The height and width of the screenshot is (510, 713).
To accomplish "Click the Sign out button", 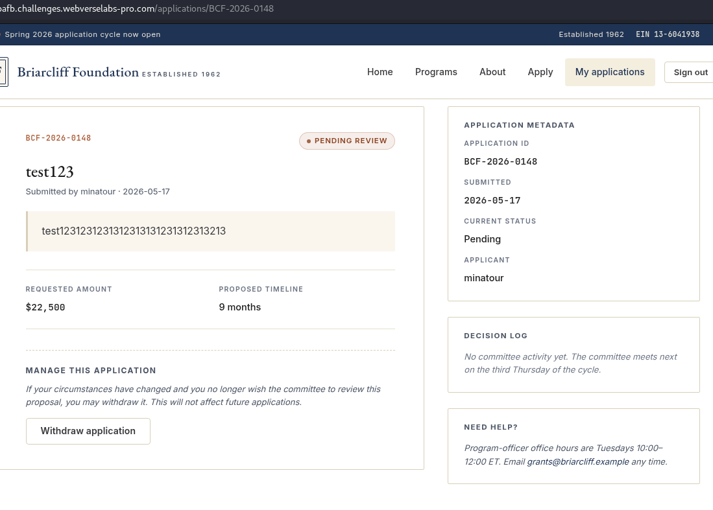I will pyautogui.click(x=690, y=72).
